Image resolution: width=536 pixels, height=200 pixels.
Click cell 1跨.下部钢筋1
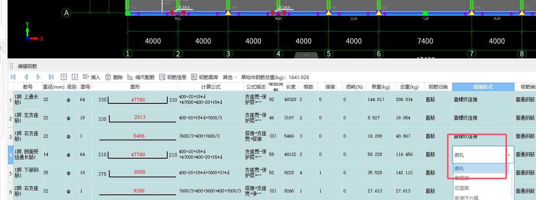coord(28,173)
